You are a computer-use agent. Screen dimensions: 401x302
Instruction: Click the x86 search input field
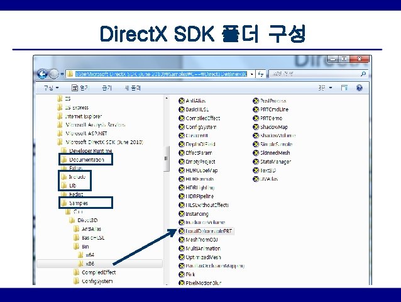[x=314, y=74]
